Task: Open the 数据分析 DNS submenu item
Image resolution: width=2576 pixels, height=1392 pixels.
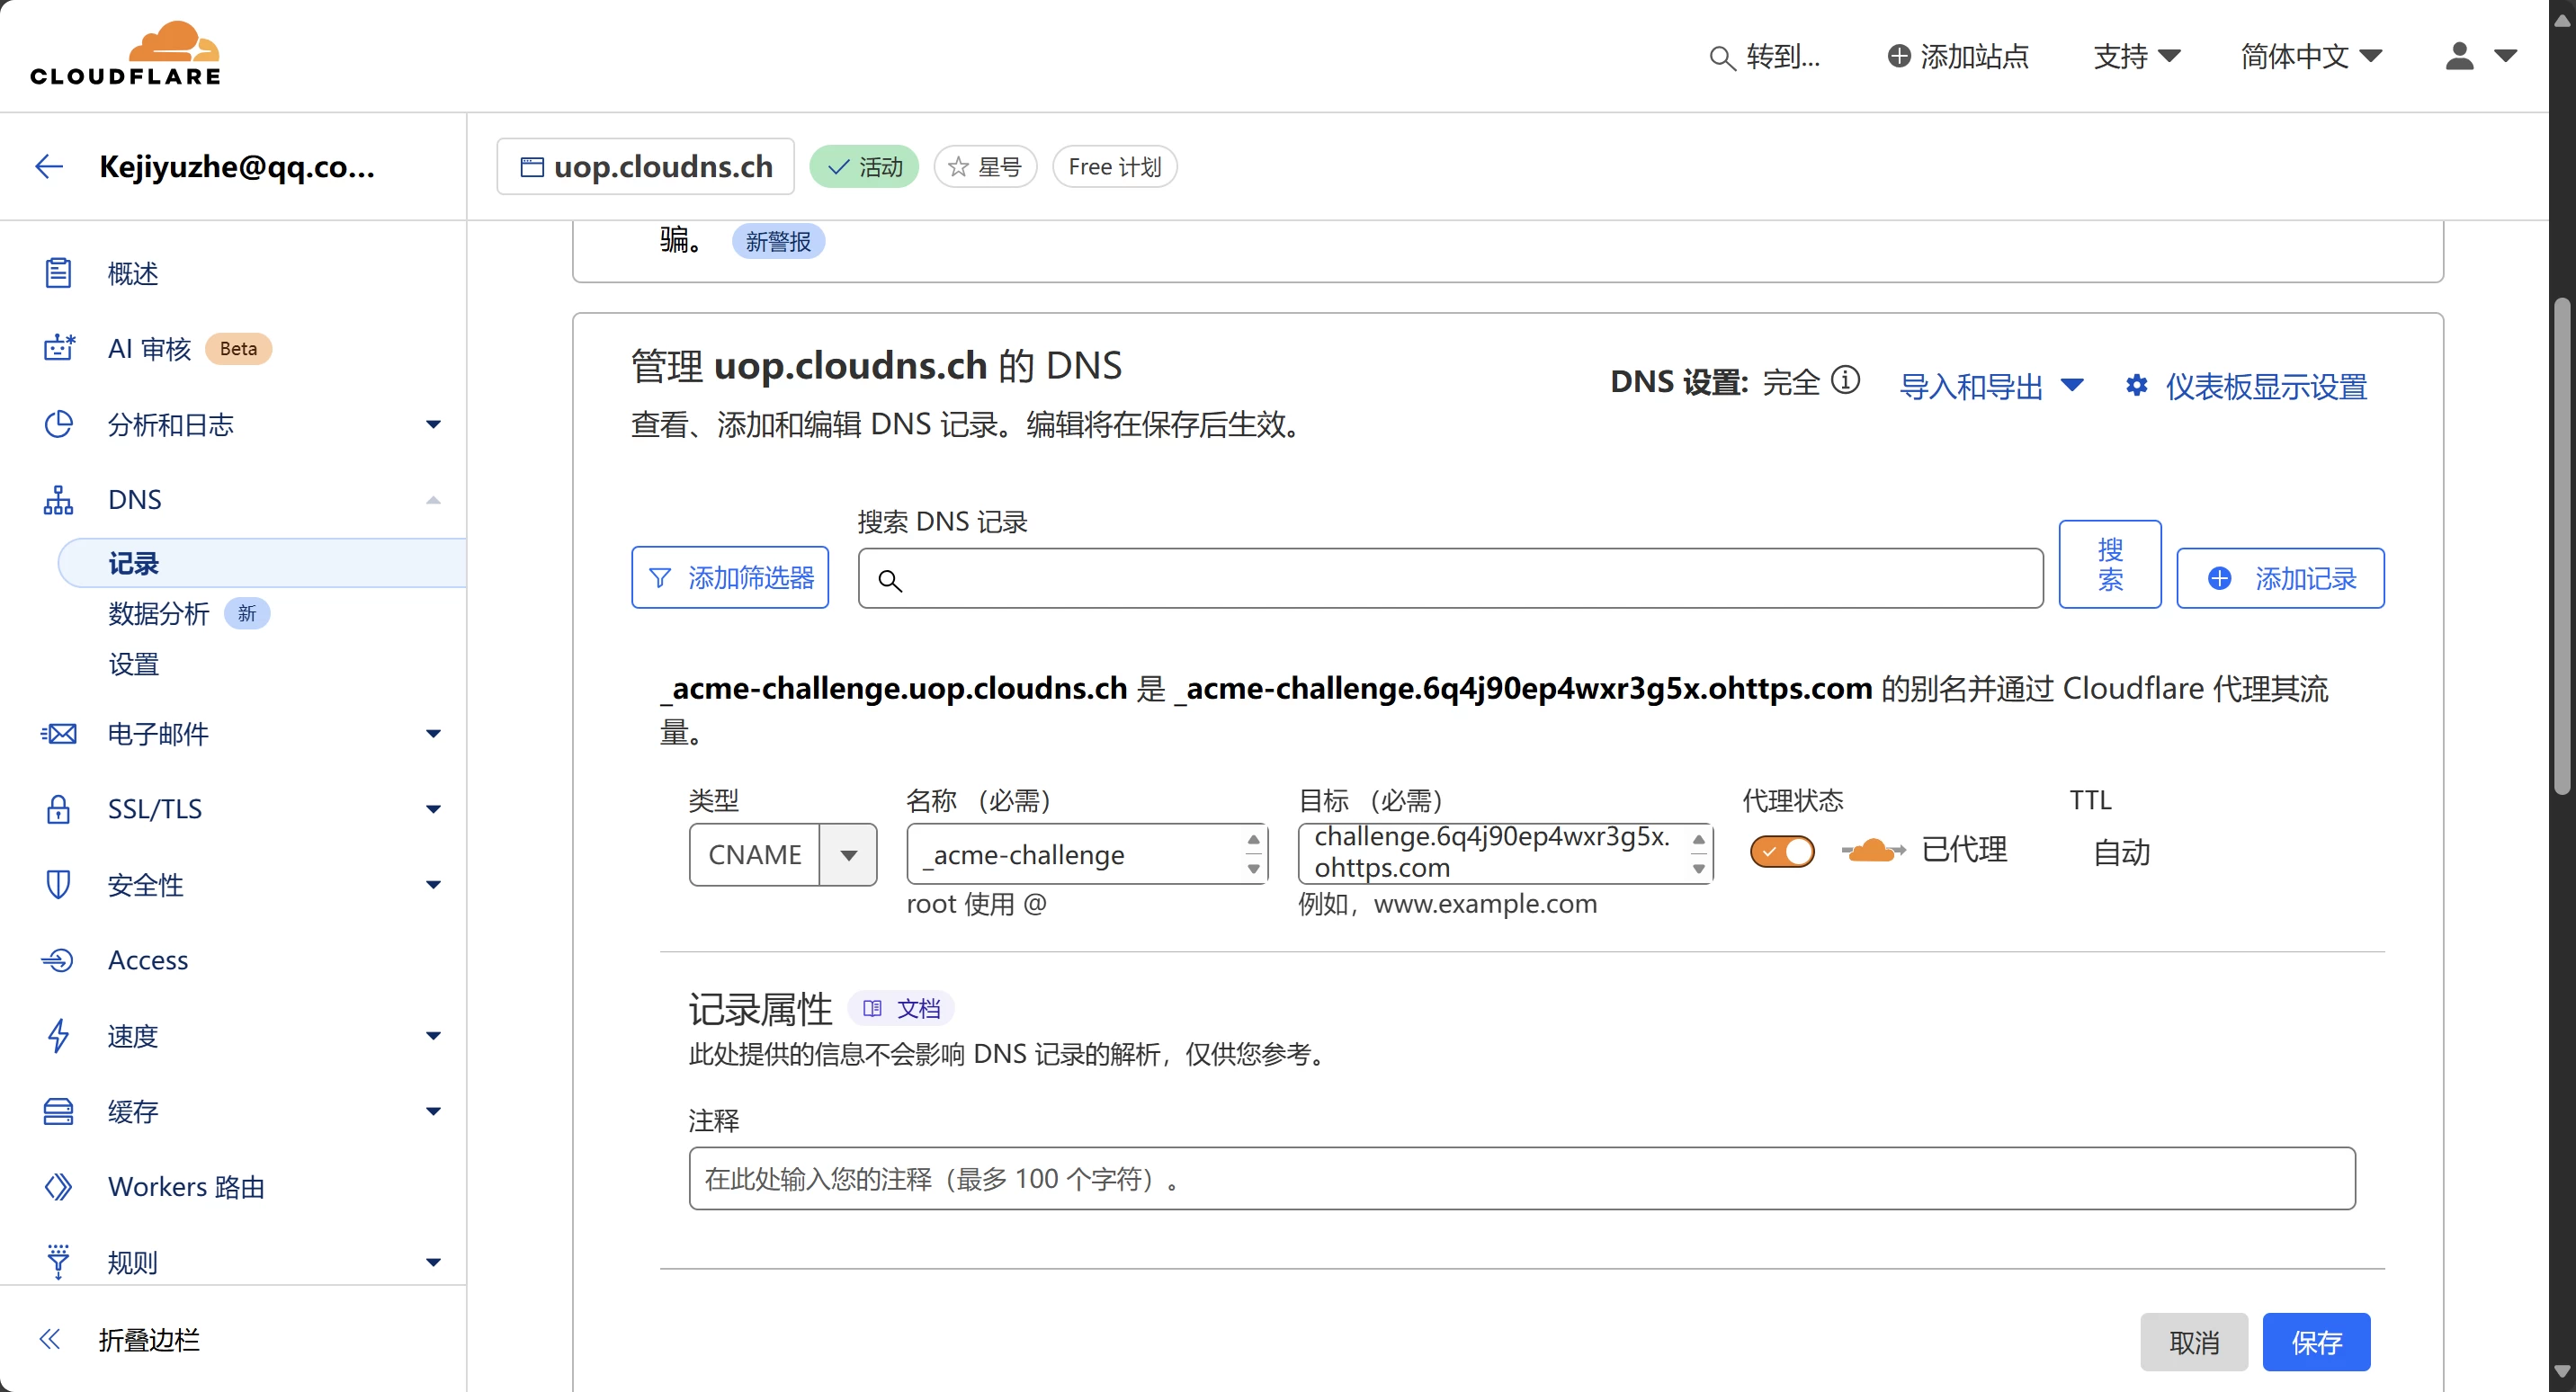Action: 158,613
